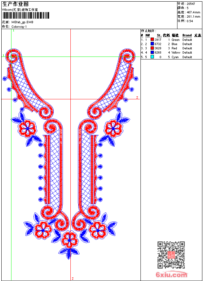Click the blue swatch in the Blue row

click(x=152, y=44)
